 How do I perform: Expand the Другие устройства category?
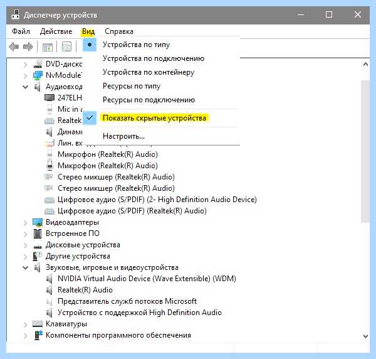[26, 257]
